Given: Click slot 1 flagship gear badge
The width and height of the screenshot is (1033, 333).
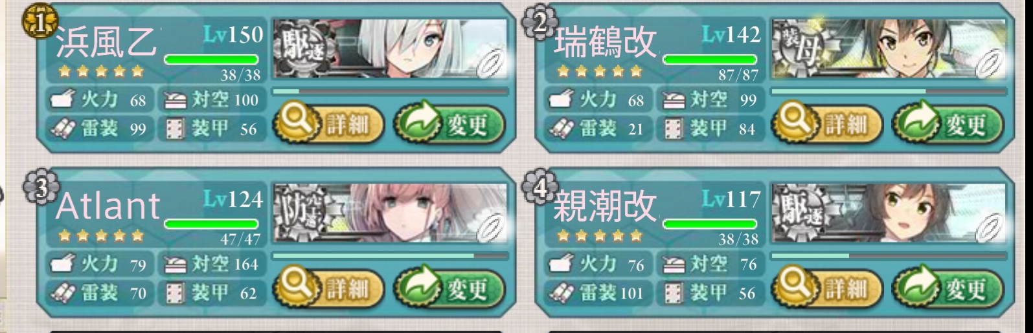Looking at the screenshot, I should pyautogui.click(x=39, y=21).
